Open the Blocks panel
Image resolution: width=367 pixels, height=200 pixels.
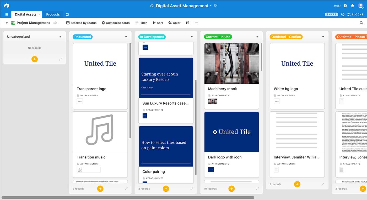click(355, 14)
